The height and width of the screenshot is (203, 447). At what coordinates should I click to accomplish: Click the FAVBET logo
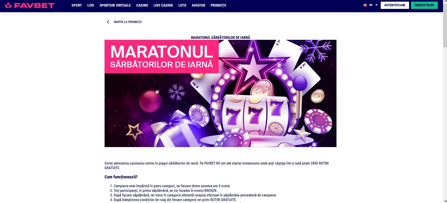coord(29,5)
